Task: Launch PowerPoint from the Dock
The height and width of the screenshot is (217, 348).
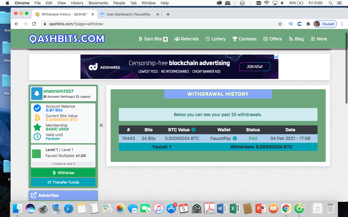Action: (260, 209)
